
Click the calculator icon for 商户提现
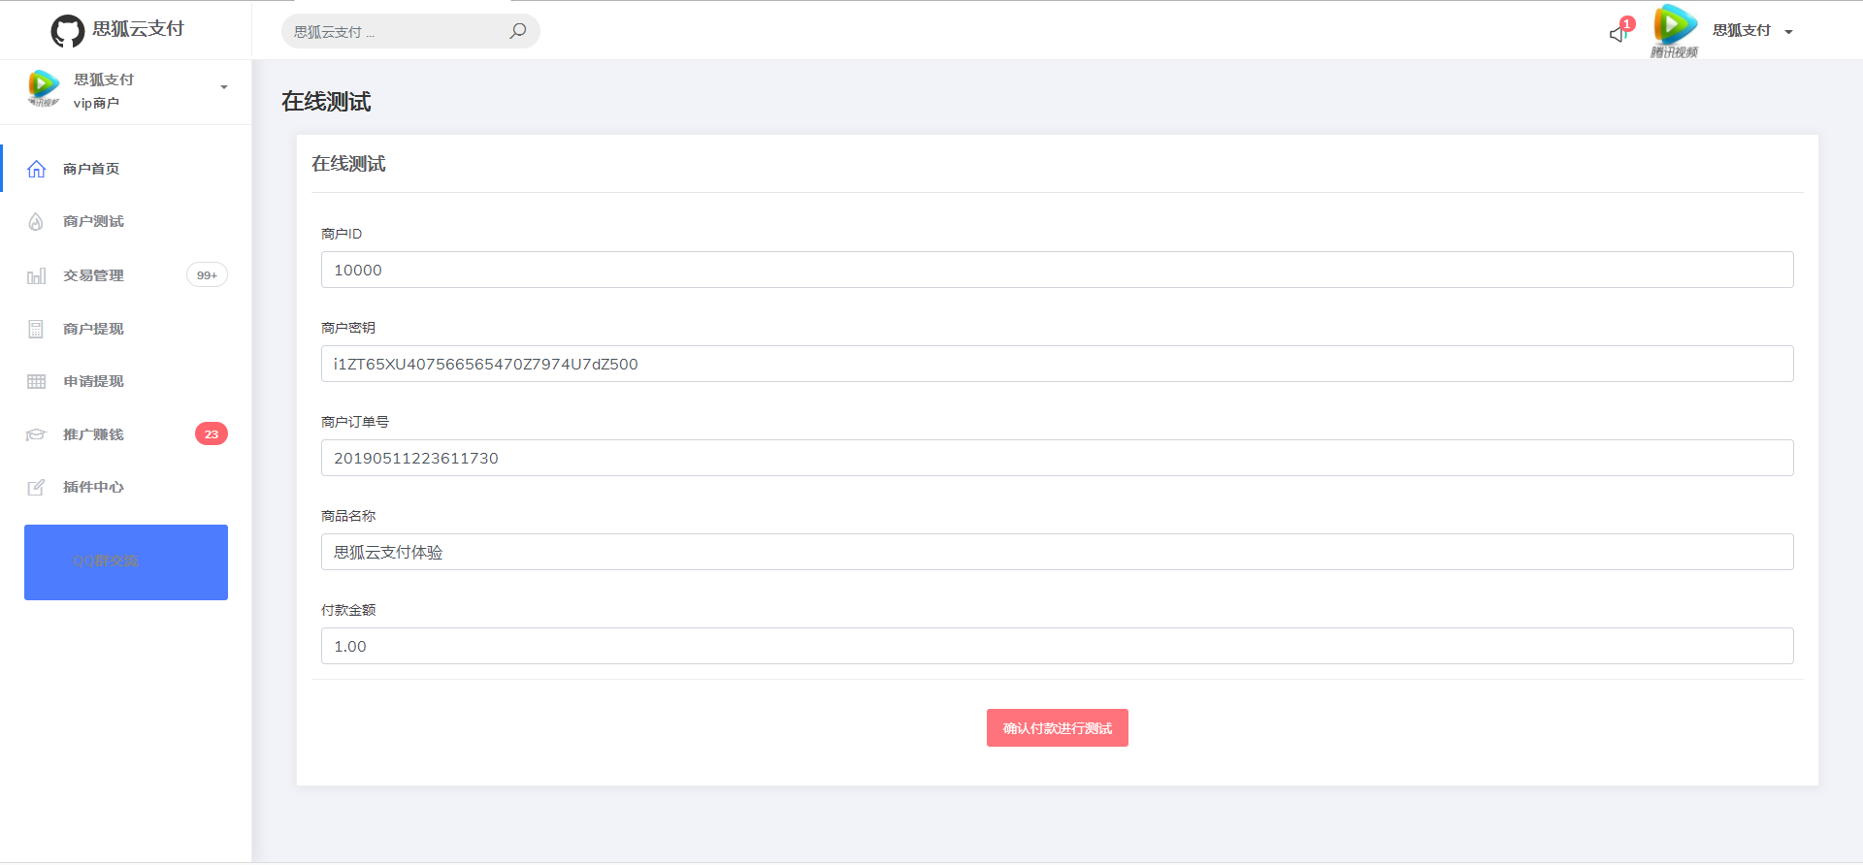coord(36,330)
